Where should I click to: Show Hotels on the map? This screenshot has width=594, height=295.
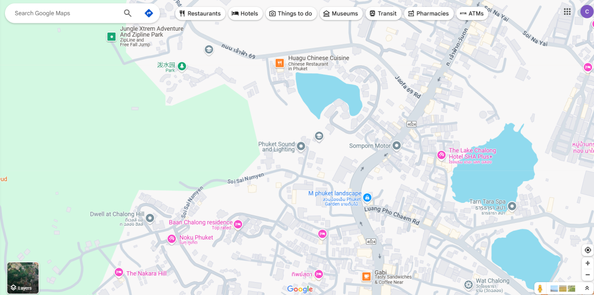(246, 13)
